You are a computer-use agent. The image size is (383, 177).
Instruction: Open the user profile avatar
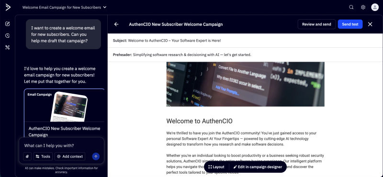(375, 7)
